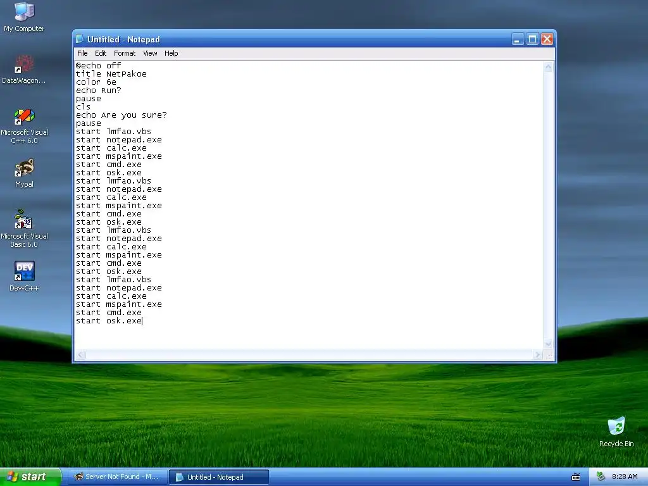Open the Format menu
Image resolution: width=648 pixels, height=486 pixels.
point(125,53)
